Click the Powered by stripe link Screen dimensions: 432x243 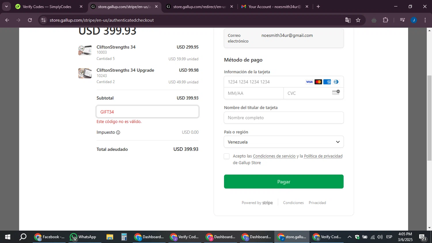click(257, 203)
